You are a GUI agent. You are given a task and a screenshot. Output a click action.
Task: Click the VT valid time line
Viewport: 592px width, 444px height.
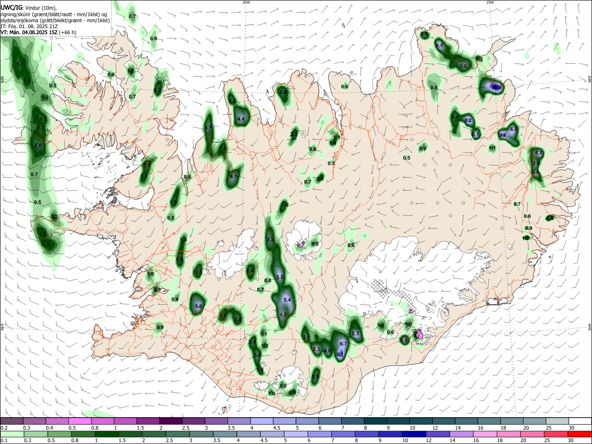(38, 32)
